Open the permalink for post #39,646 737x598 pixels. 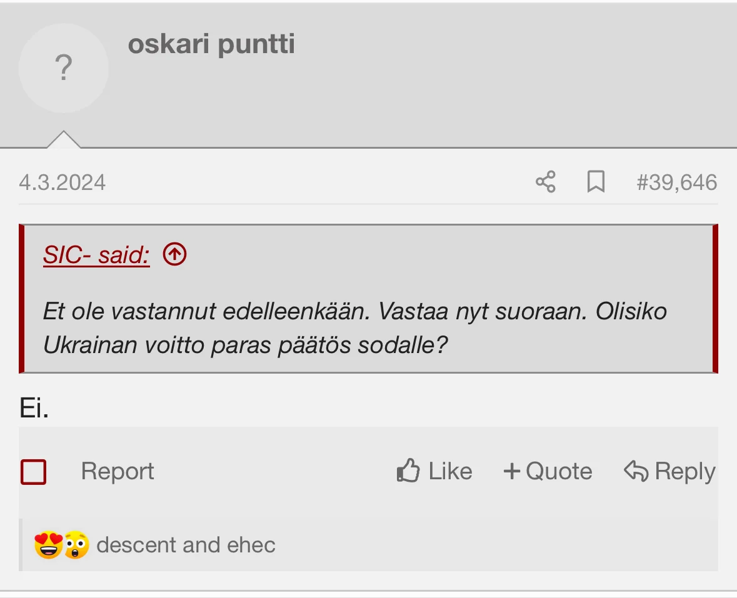[676, 182]
